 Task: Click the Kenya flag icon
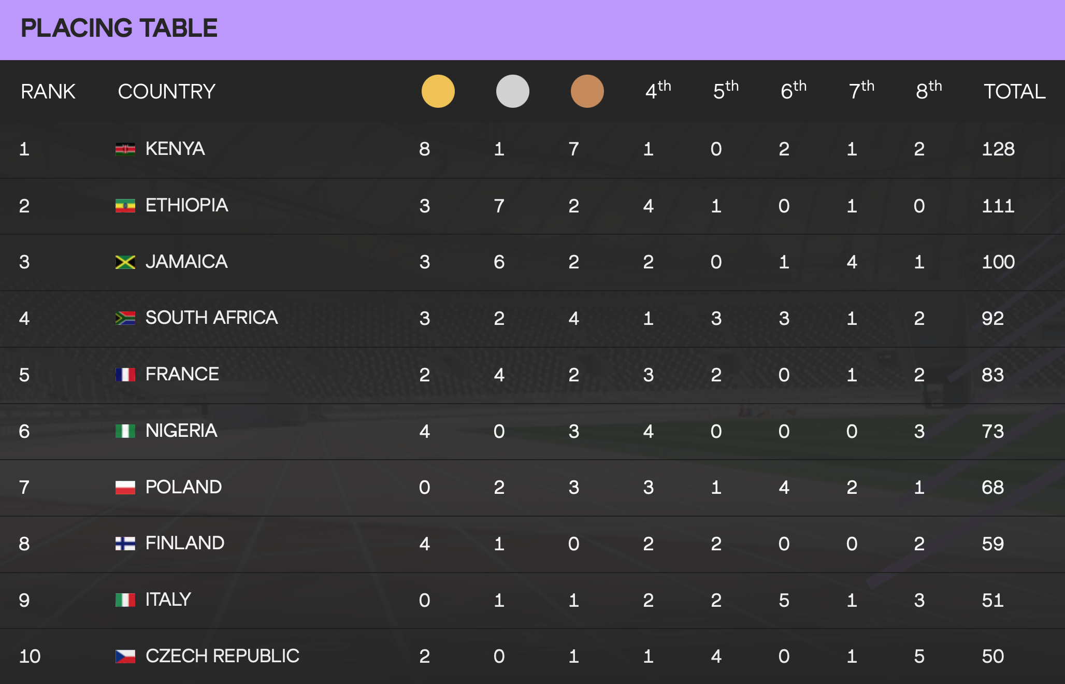tap(125, 149)
